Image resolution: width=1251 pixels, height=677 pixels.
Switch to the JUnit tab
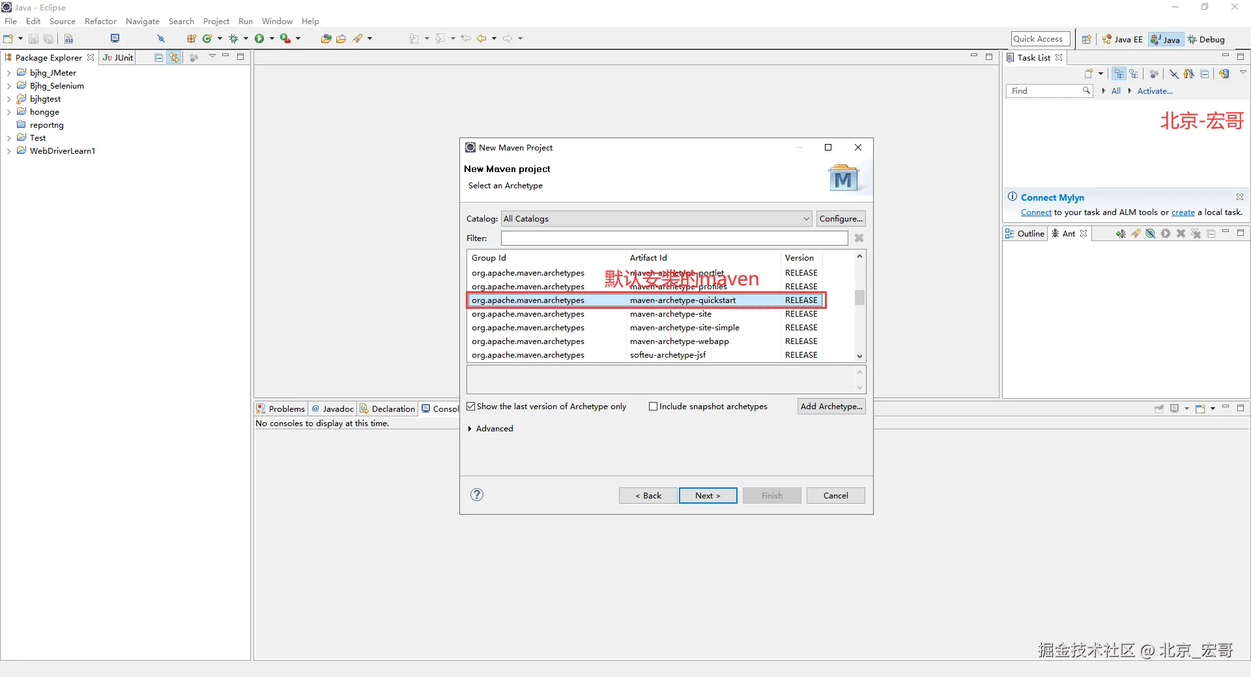tap(118, 57)
